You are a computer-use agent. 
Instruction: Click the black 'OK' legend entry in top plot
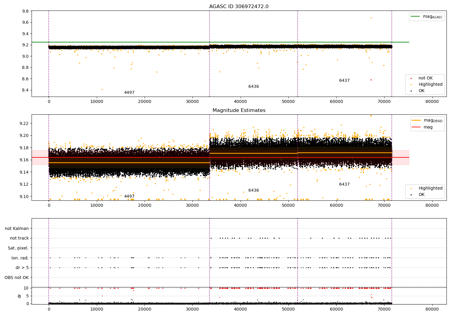(421, 91)
